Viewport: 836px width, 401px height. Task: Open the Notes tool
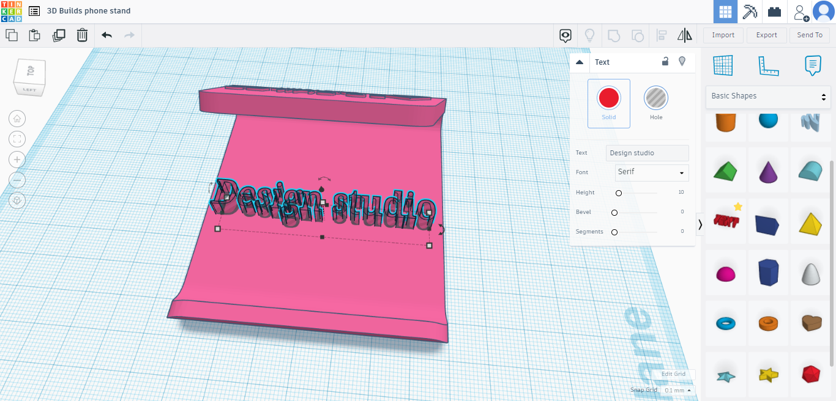(813, 65)
